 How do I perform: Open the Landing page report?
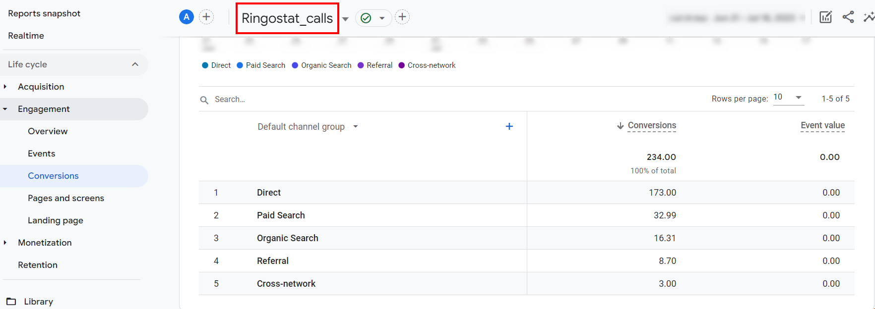[x=56, y=220]
